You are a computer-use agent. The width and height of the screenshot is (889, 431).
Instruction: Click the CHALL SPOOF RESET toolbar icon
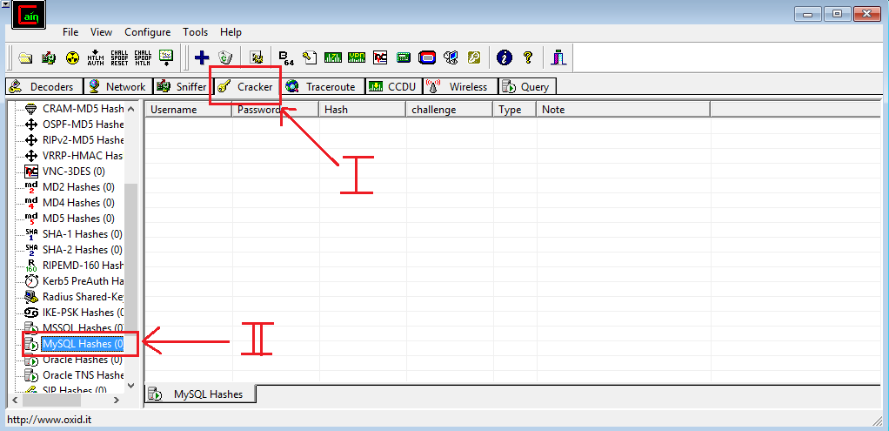(120, 57)
